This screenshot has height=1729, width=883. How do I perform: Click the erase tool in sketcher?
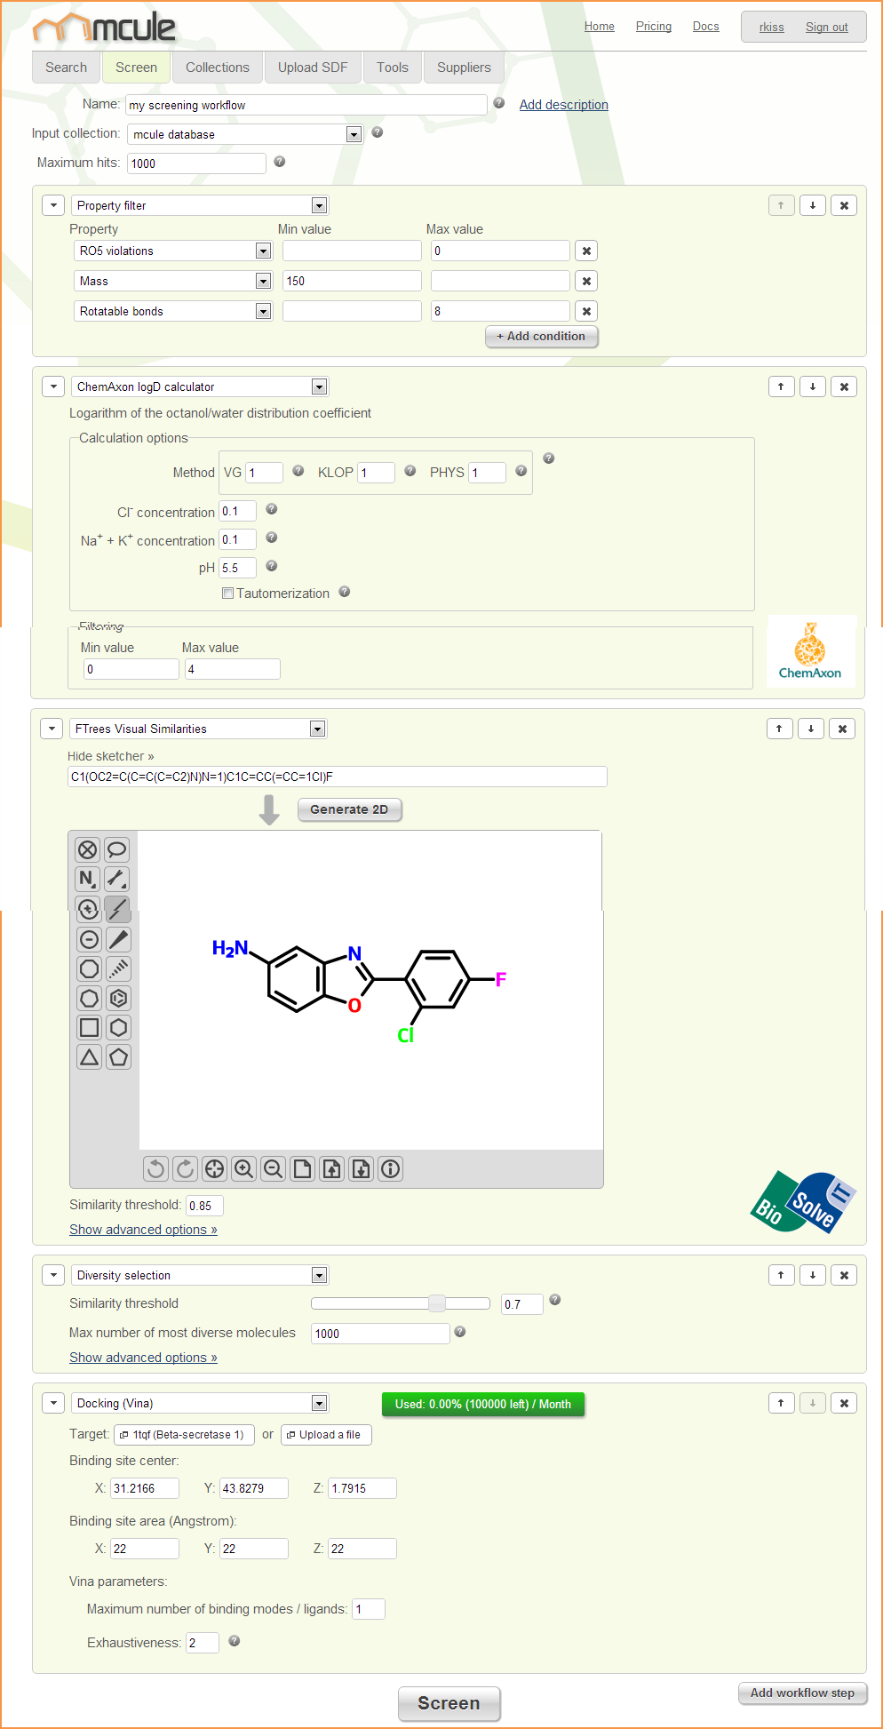(x=87, y=850)
